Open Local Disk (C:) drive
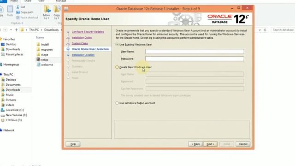 coord(15,110)
